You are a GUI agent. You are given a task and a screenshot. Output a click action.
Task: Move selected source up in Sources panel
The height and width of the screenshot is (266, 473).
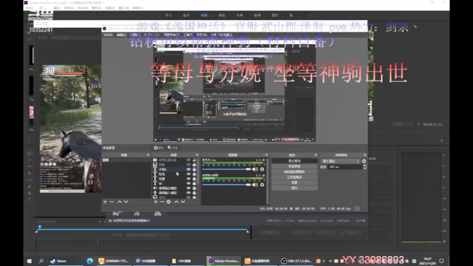(x=176, y=202)
